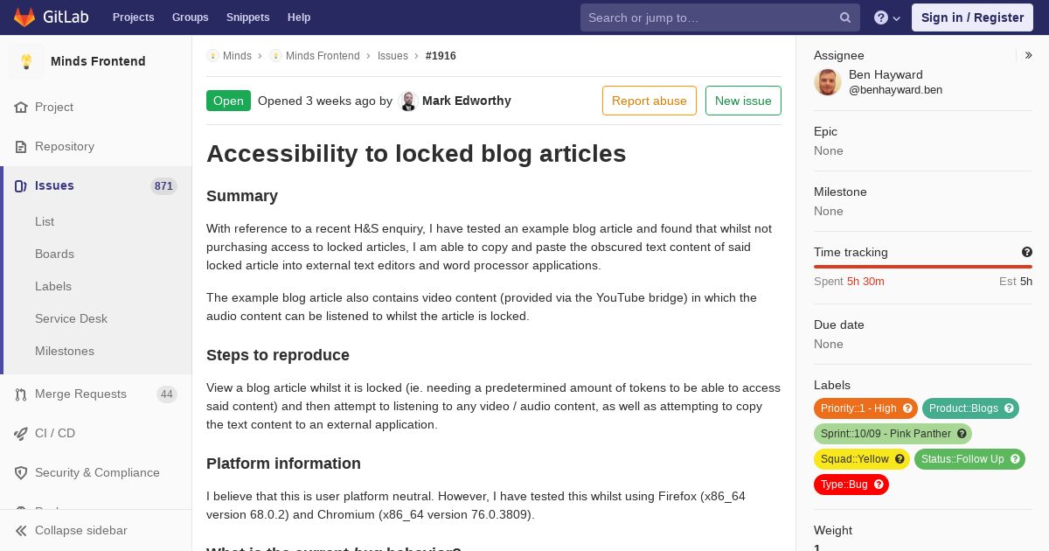The image size is (1049, 551).
Task: Click the Mark Edworthy author link
Action: (467, 101)
